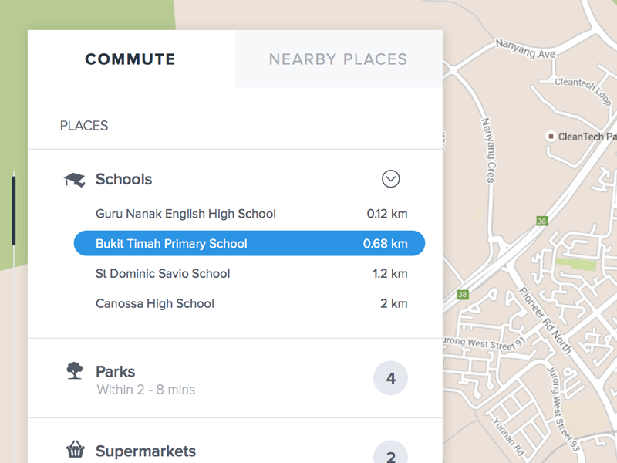The image size is (617, 463).
Task: Click the Parks section heading
Action: pos(116,371)
